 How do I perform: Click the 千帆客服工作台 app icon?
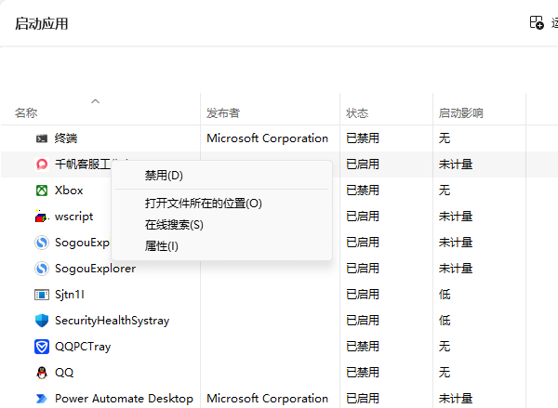click(42, 165)
